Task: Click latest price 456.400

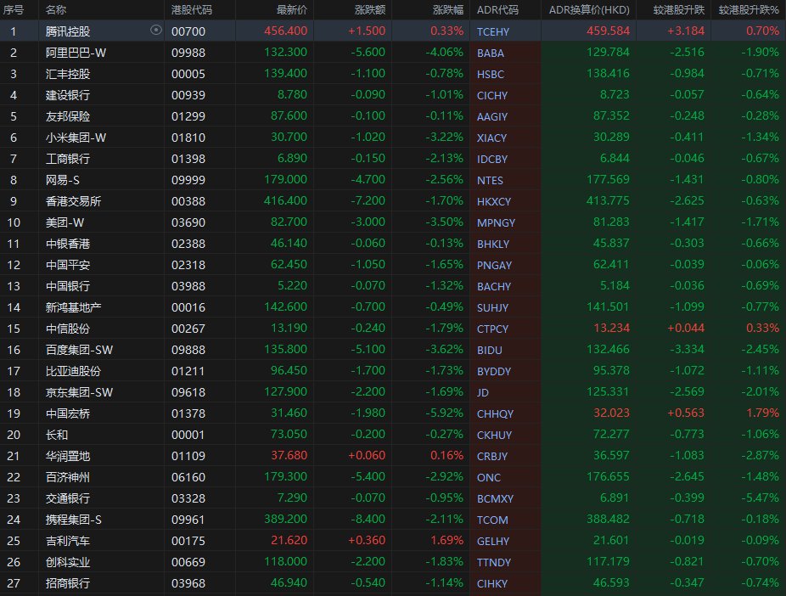Action: 286,31
